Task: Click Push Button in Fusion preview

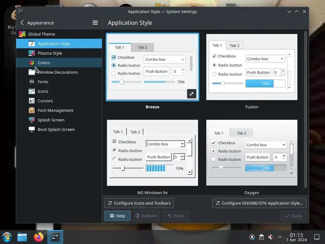Action: [x=258, y=72]
